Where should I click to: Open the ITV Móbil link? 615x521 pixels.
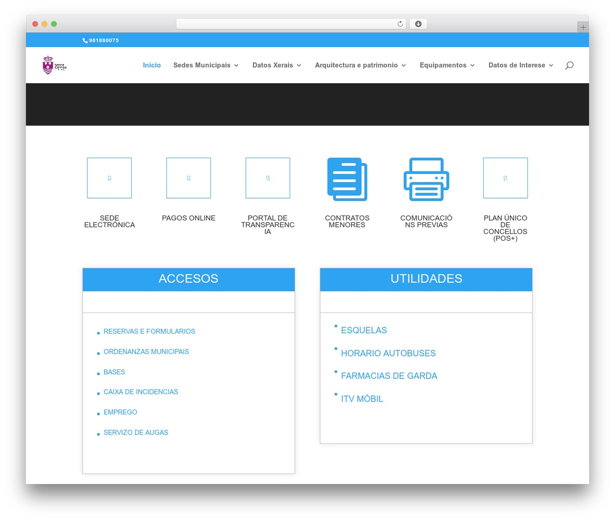(362, 399)
